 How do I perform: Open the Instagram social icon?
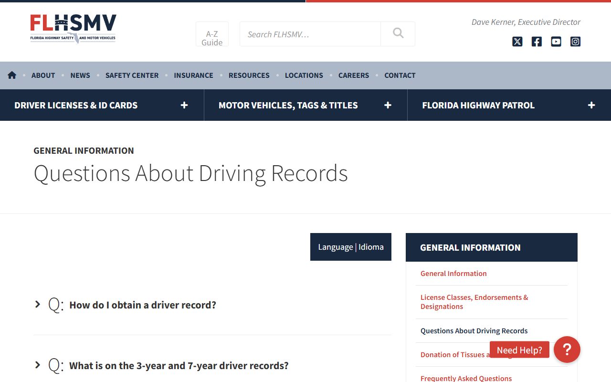tap(576, 42)
